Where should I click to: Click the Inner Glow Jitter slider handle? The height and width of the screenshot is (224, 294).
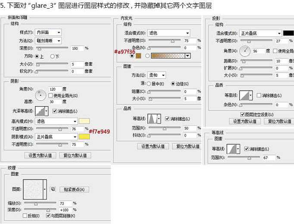[x=149, y=136]
